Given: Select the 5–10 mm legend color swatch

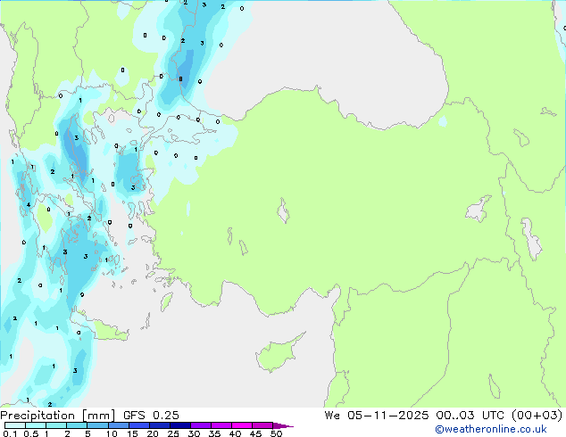Looking at the screenshot, I should (97, 425).
